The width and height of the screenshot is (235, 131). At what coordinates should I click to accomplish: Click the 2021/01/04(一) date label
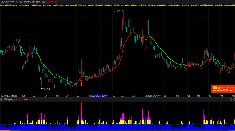click(x=153, y=96)
